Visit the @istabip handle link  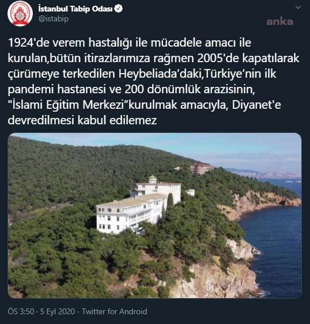54,19
